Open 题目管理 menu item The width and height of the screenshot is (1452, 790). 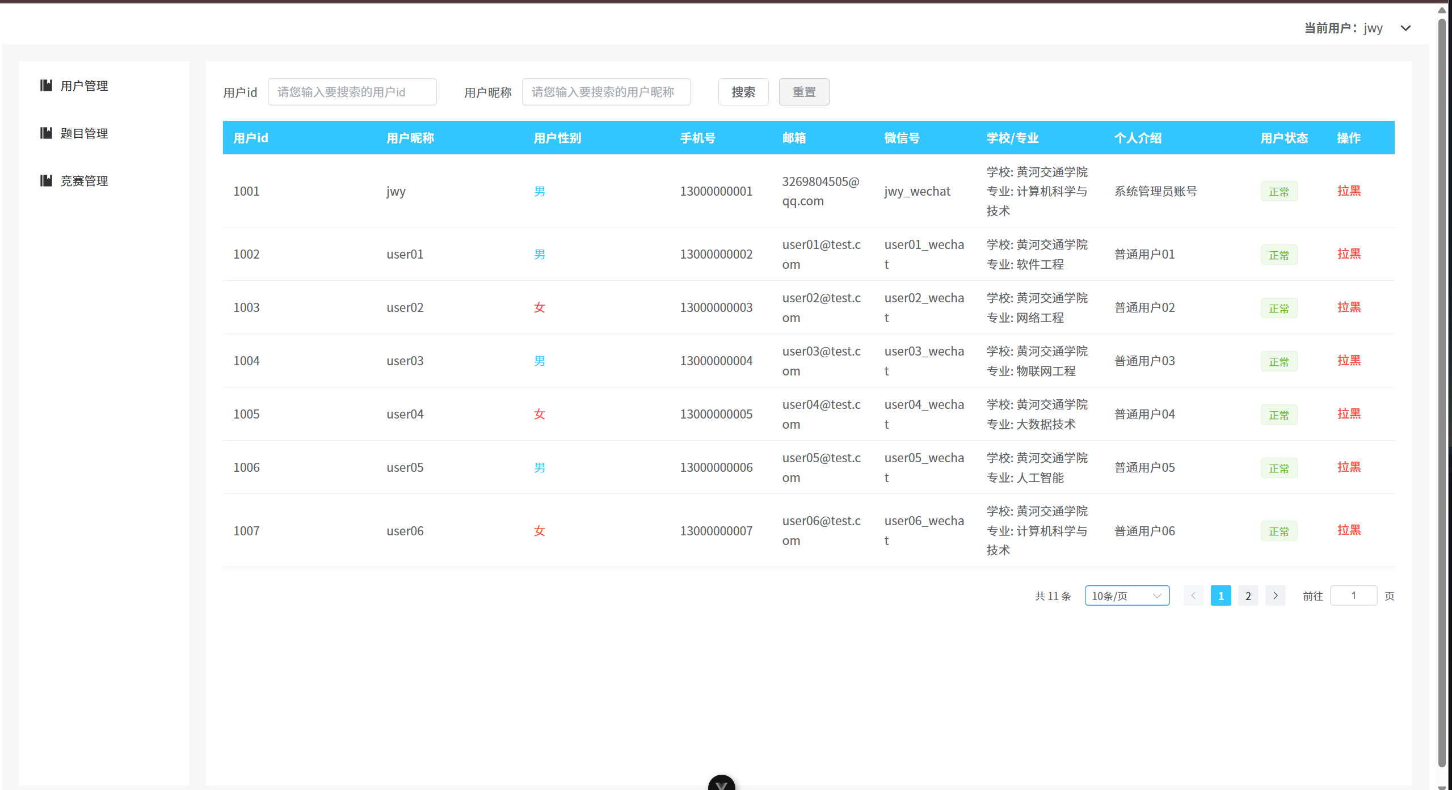click(x=84, y=133)
